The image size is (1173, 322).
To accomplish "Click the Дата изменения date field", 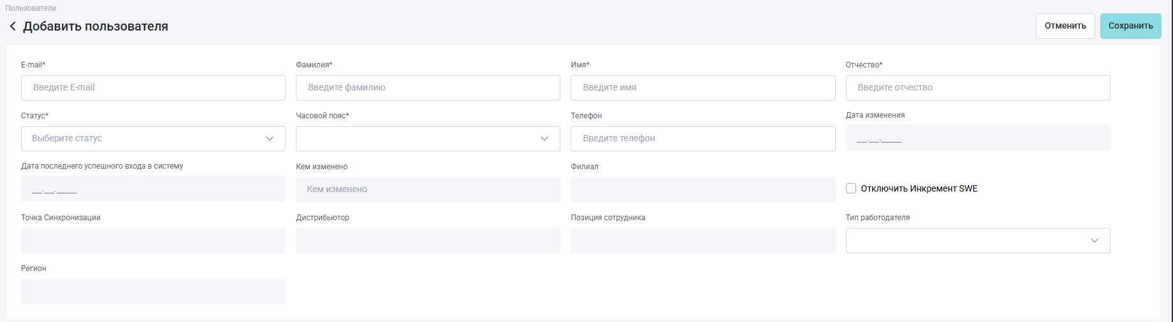I will point(977,138).
